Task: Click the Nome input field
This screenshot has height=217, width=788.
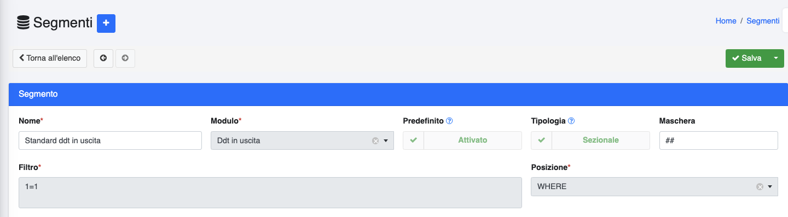Action: [x=110, y=140]
